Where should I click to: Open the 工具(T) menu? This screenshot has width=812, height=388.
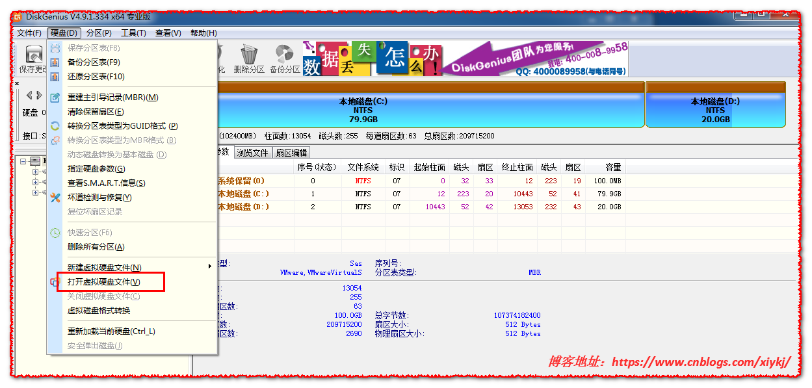pyautogui.click(x=133, y=33)
